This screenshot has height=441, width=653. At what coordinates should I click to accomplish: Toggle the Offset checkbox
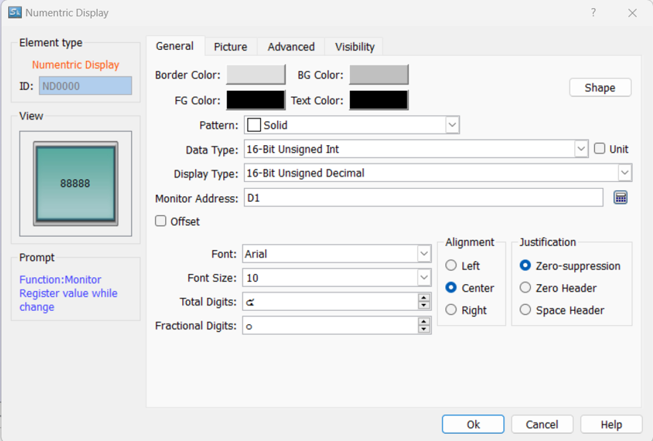[161, 221]
